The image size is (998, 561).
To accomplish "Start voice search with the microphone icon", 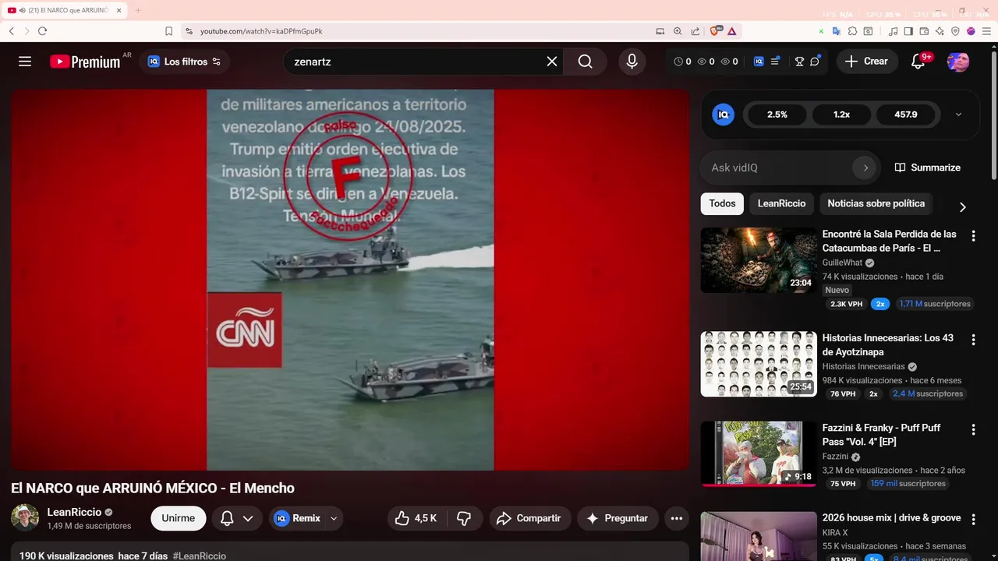I will (x=632, y=62).
